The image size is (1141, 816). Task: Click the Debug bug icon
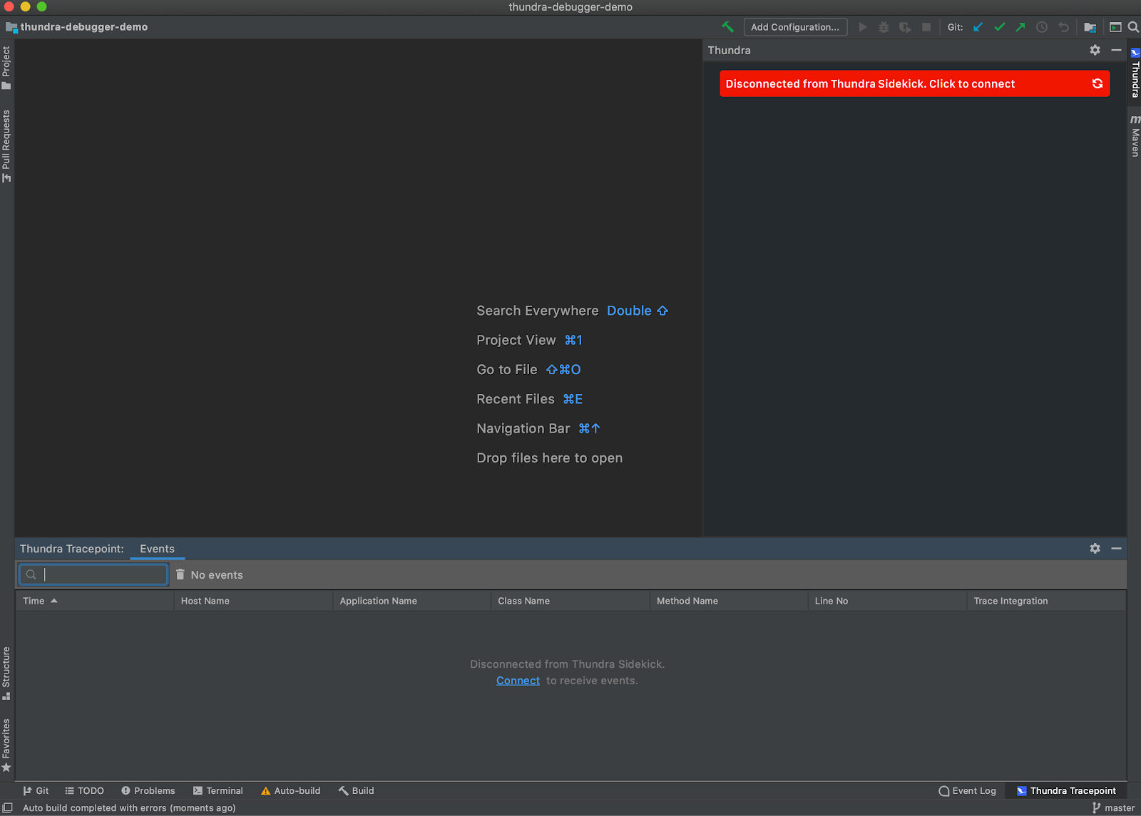pos(884,27)
